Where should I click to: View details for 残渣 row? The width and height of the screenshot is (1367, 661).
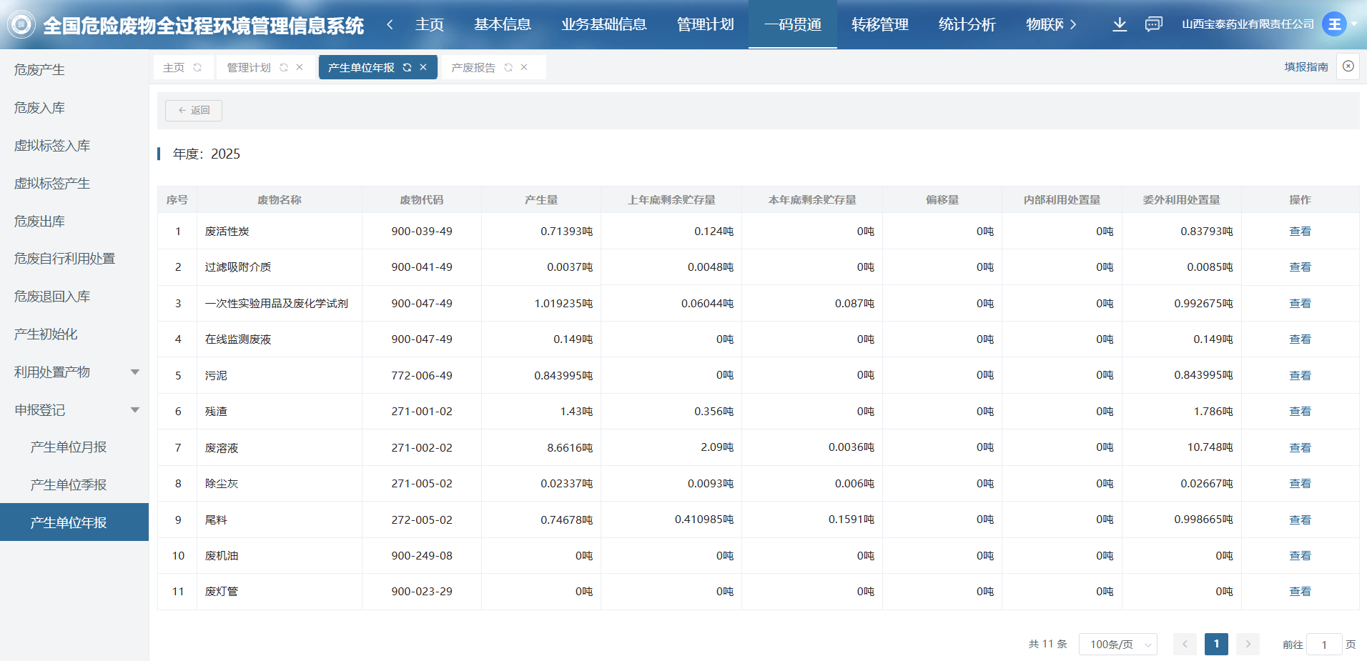point(1300,411)
